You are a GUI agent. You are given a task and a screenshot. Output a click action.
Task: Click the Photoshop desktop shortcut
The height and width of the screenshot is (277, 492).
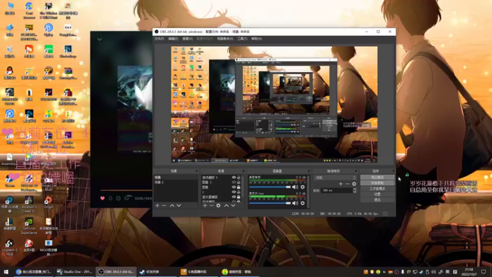point(68,52)
